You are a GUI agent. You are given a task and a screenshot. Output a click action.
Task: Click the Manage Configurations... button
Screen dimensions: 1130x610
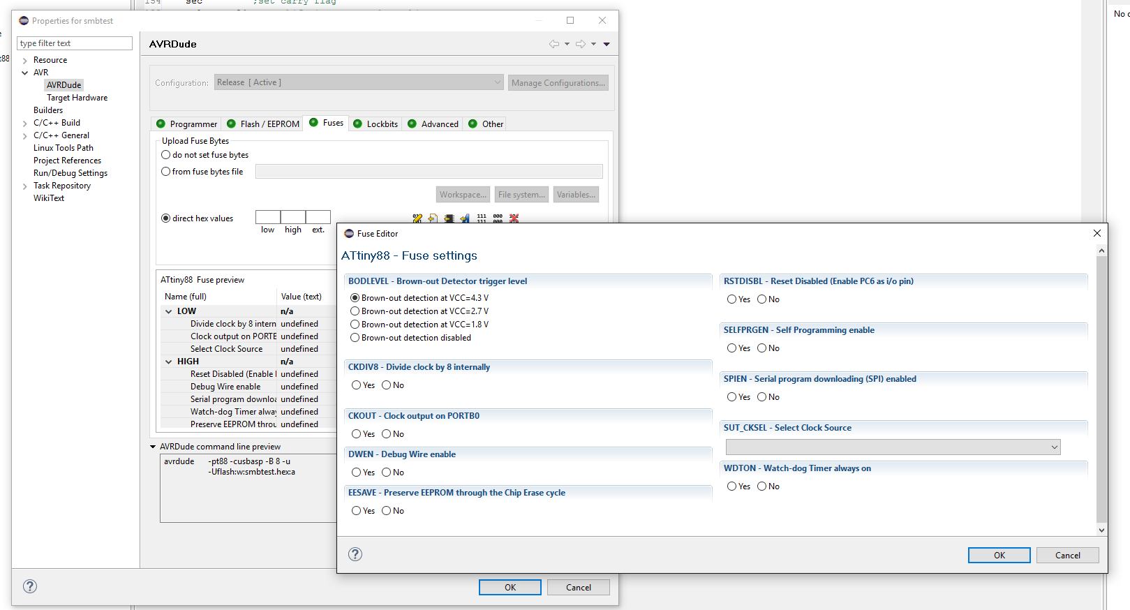[558, 82]
